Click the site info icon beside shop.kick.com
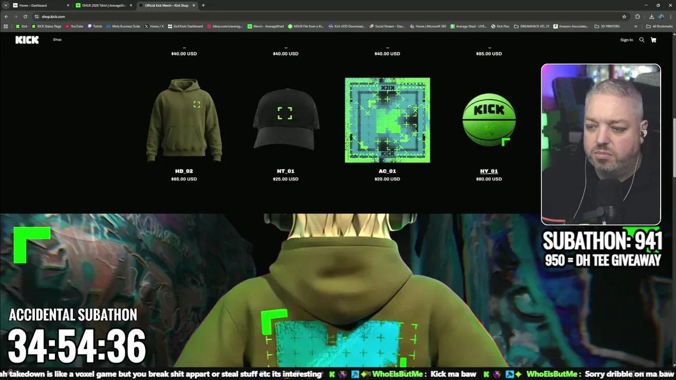The image size is (676, 380). click(x=36, y=16)
